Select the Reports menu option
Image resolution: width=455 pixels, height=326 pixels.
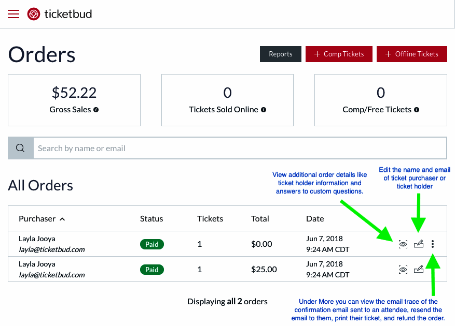point(280,54)
